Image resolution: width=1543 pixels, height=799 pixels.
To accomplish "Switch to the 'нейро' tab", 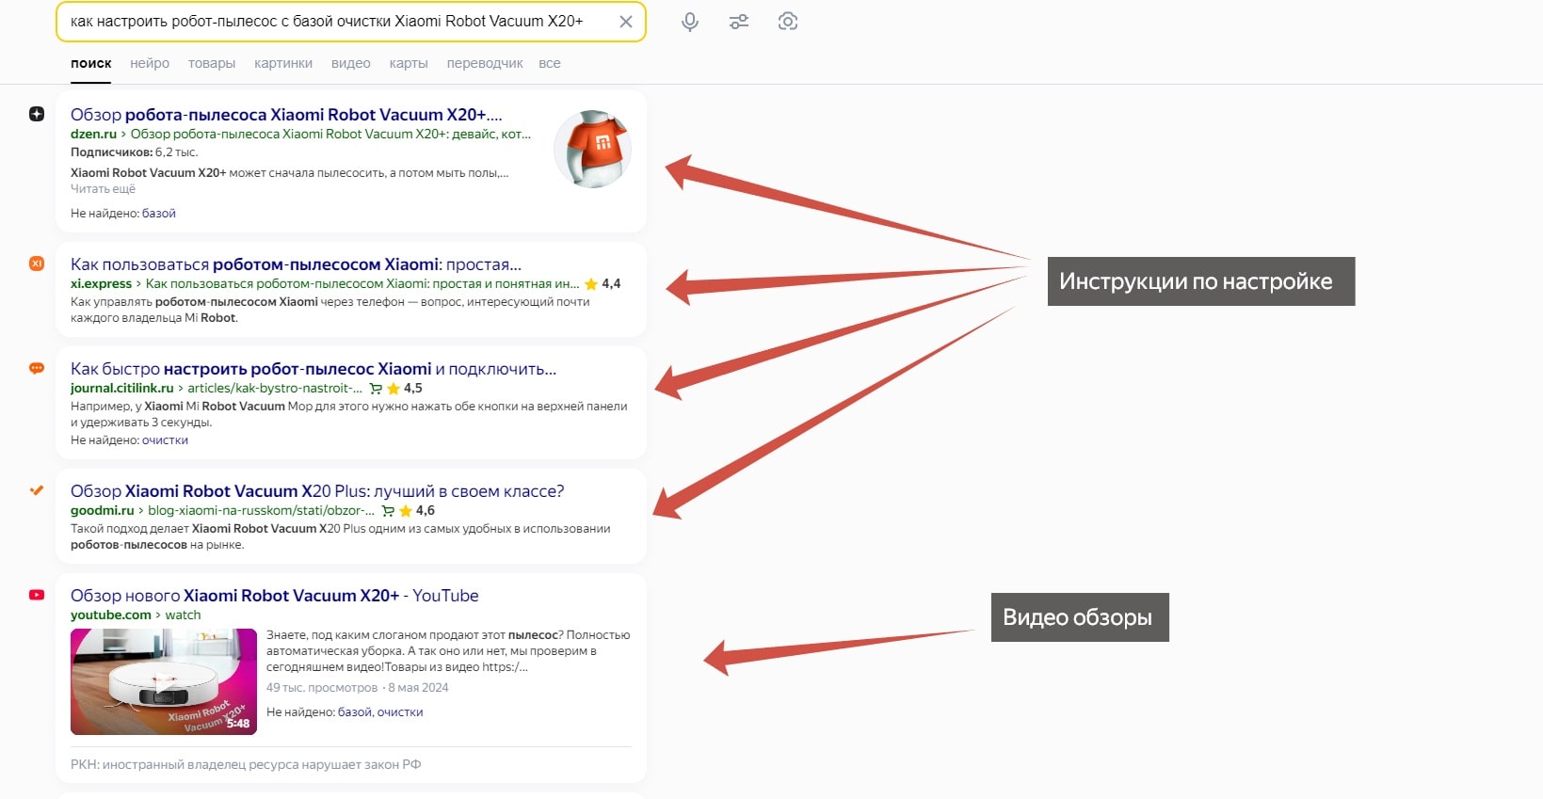I will (x=150, y=63).
